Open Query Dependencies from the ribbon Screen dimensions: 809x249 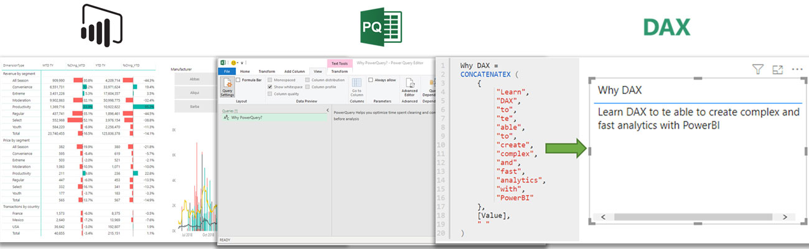click(429, 86)
